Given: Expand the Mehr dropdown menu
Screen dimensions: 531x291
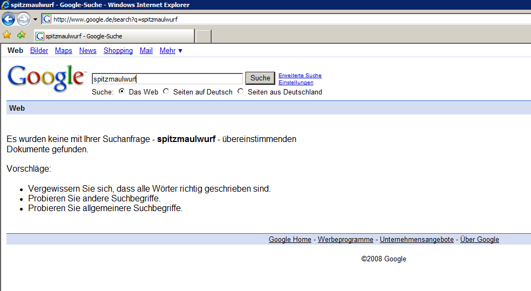Looking at the screenshot, I should click(x=171, y=50).
